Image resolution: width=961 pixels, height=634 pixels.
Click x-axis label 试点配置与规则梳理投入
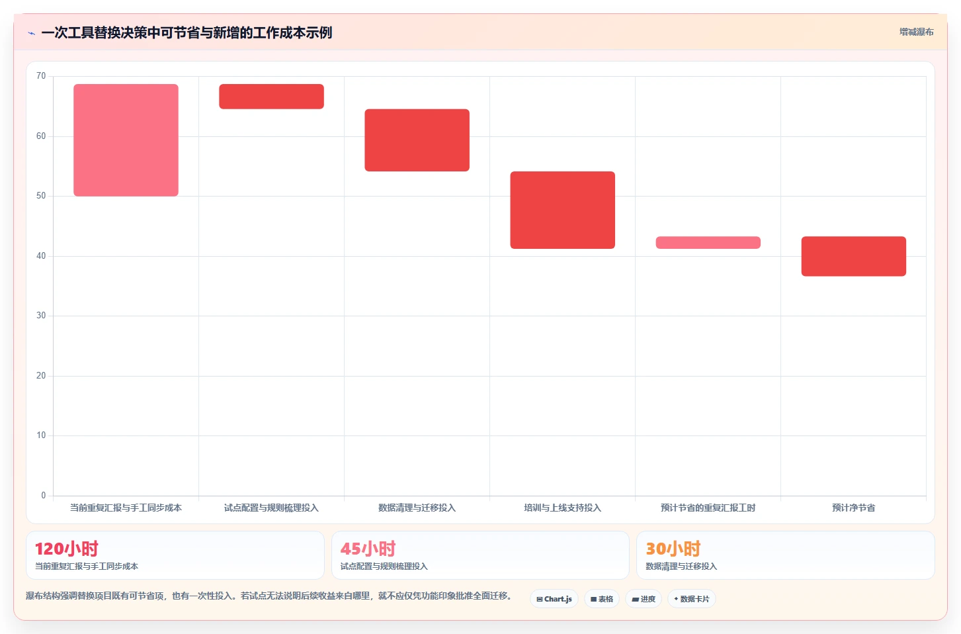[271, 508]
